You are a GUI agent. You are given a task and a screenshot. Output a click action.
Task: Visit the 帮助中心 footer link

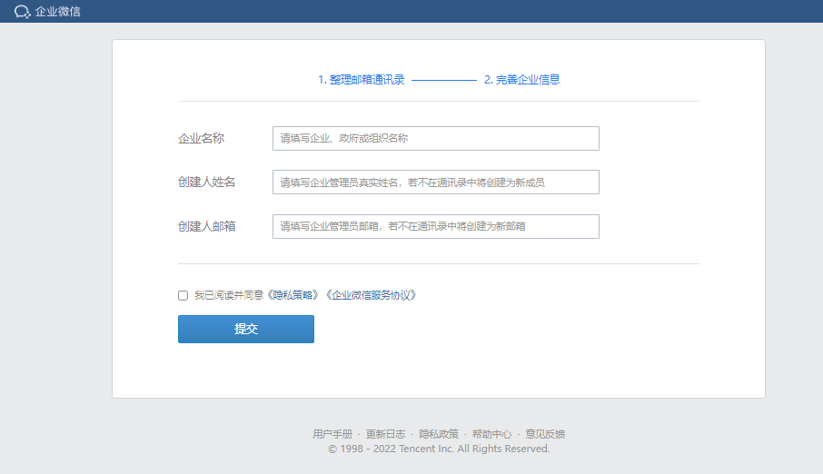click(x=491, y=434)
